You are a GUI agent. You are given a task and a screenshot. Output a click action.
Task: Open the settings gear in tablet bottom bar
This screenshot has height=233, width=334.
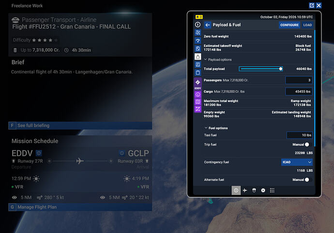coord(263,190)
